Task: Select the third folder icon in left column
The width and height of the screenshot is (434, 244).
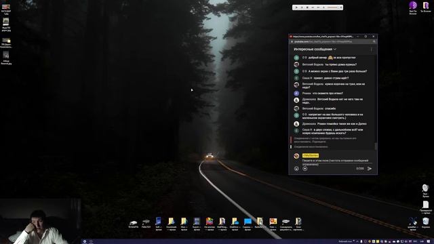Action: (6, 43)
